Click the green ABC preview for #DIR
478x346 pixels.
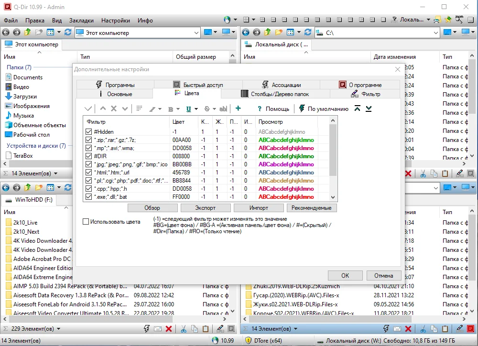(286, 156)
